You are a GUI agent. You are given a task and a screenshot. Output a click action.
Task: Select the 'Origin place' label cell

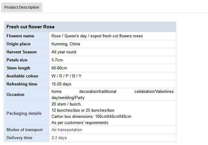pos(19,44)
